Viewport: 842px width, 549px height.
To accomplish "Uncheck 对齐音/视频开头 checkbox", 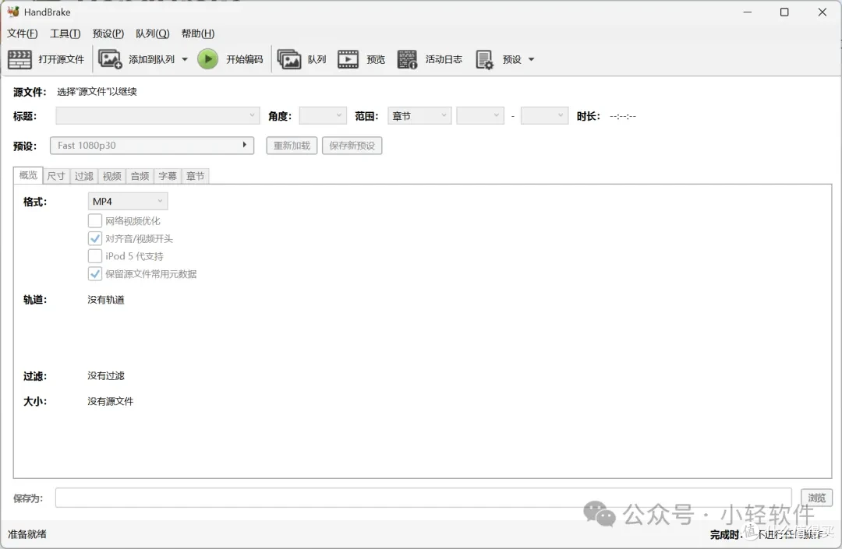I will click(95, 238).
